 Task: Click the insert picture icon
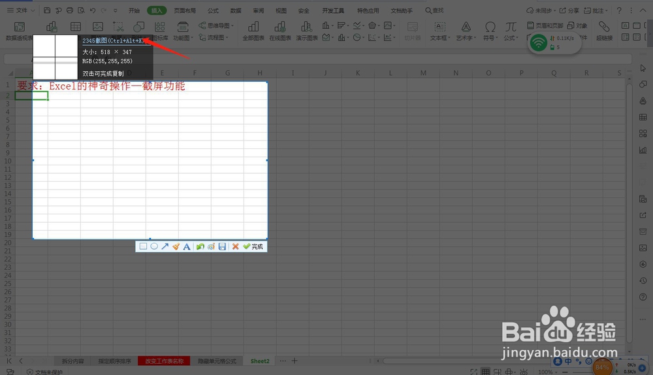(98, 27)
